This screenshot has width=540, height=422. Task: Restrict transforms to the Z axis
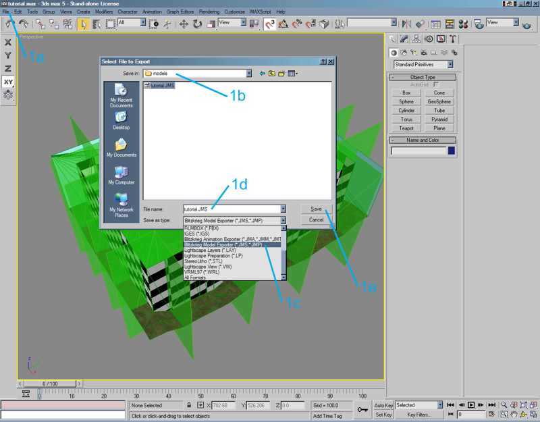point(8,69)
